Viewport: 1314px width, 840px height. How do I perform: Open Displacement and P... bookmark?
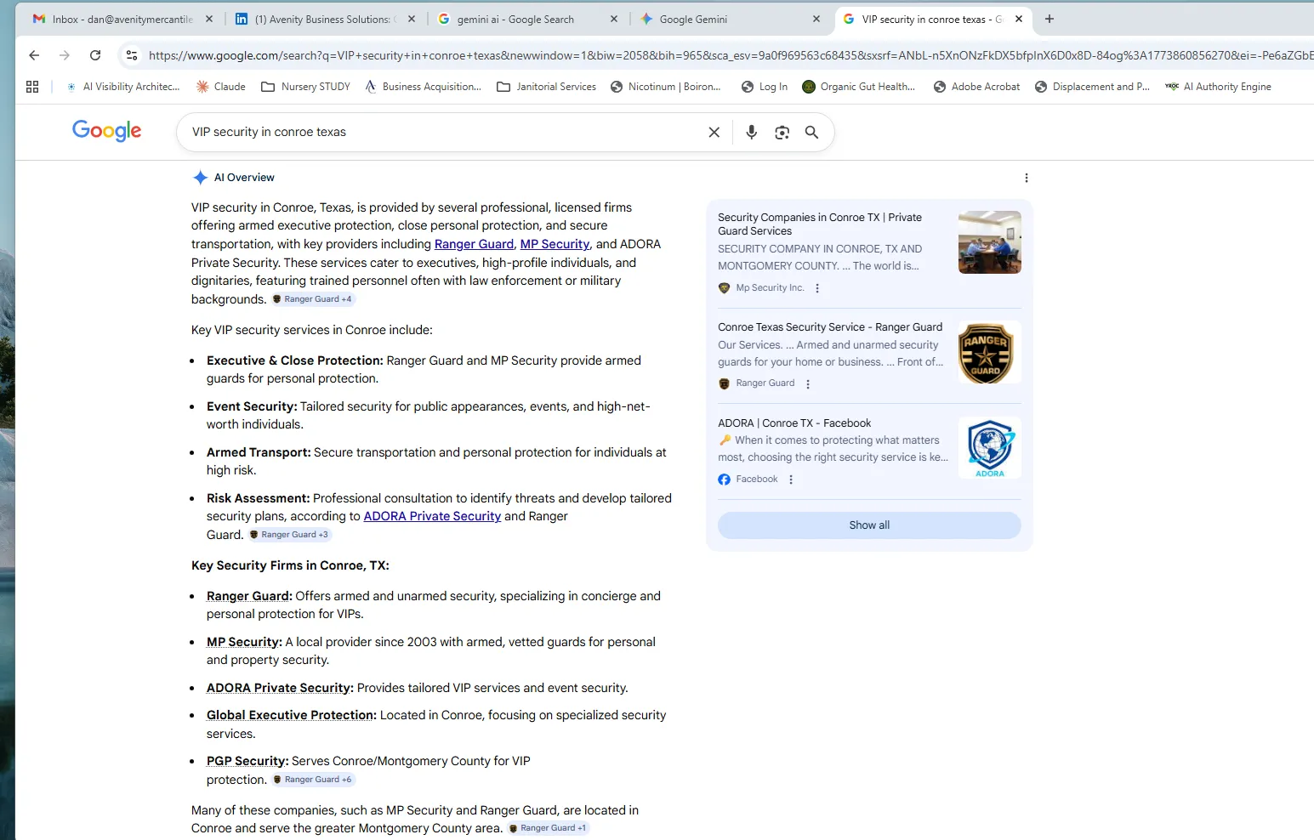tap(1092, 87)
